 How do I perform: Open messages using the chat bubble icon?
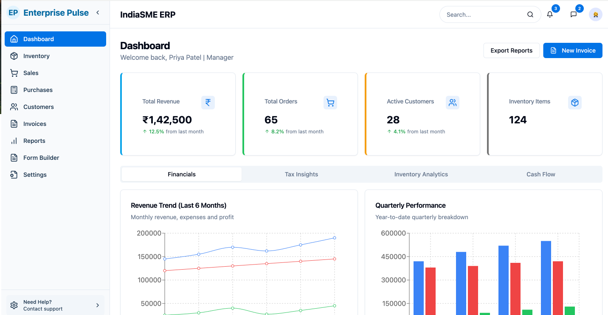point(574,14)
